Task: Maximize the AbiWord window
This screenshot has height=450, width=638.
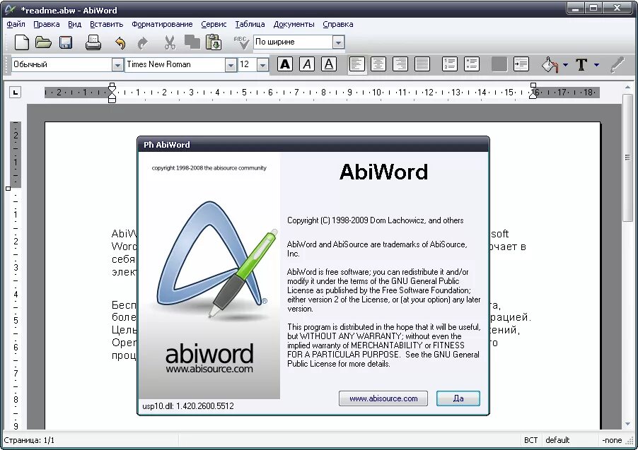Action: point(593,8)
